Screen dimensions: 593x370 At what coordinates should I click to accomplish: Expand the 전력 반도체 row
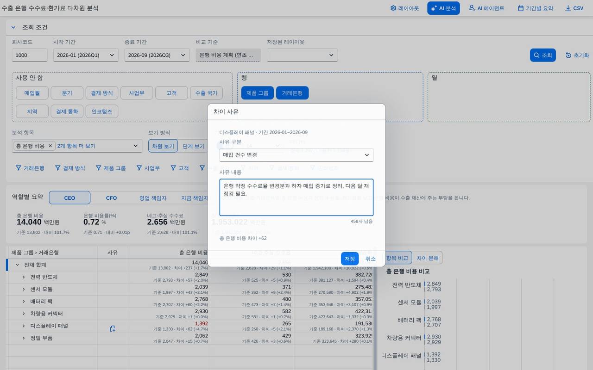pos(24,277)
